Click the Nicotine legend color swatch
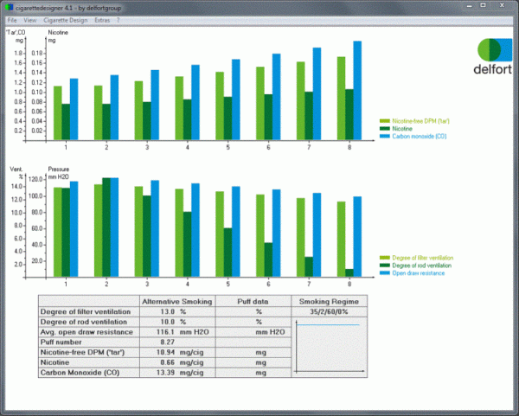This screenshot has width=519, height=416. [385, 129]
